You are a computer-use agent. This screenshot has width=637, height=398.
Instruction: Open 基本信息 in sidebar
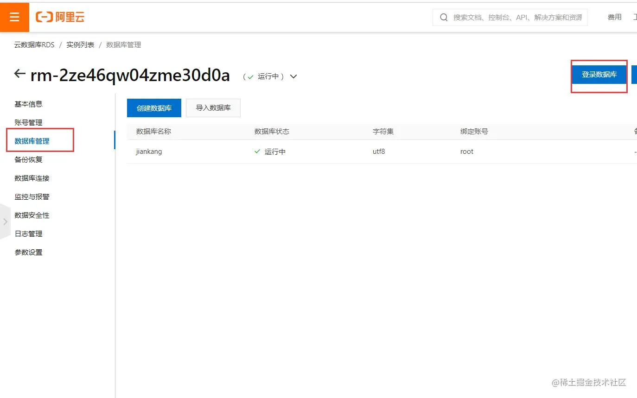29,104
